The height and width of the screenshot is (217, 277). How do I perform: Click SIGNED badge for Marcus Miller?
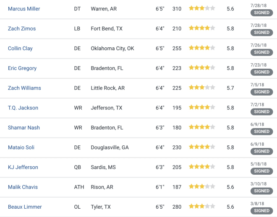tap(261, 13)
